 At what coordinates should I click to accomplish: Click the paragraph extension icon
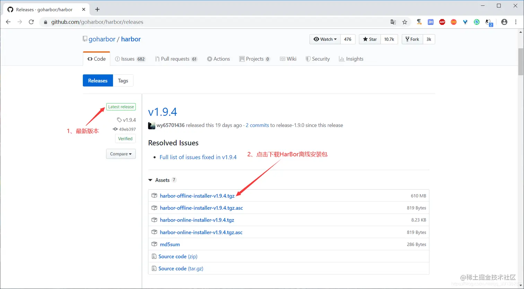click(x=419, y=22)
